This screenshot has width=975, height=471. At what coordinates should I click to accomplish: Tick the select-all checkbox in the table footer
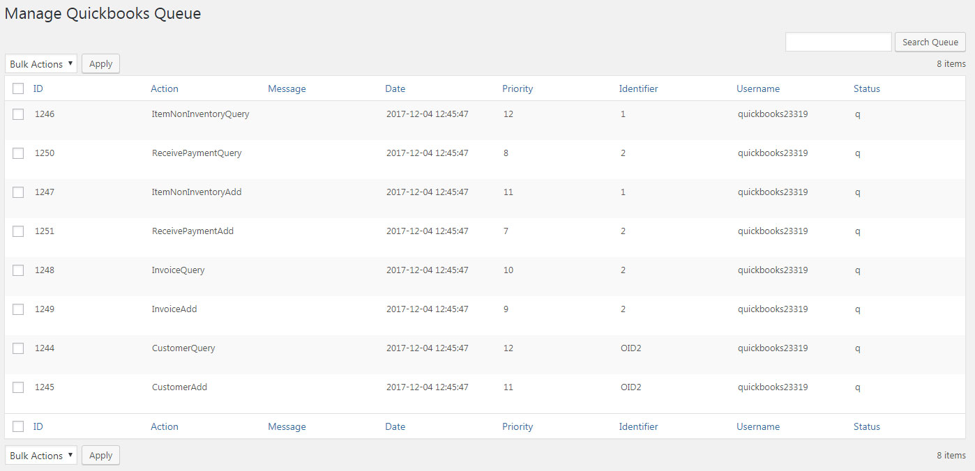point(18,426)
